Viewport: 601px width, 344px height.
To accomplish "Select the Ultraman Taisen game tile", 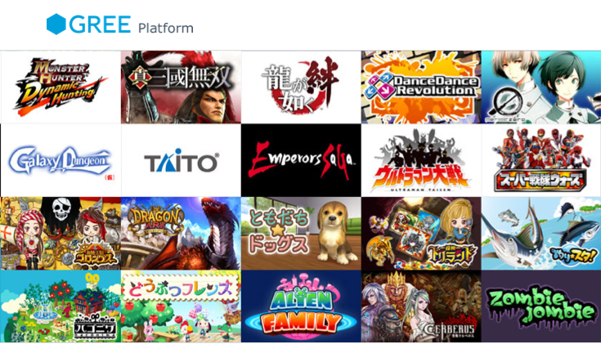I will coord(421,160).
